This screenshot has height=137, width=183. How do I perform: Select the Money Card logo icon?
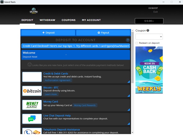tap(32, 105)
